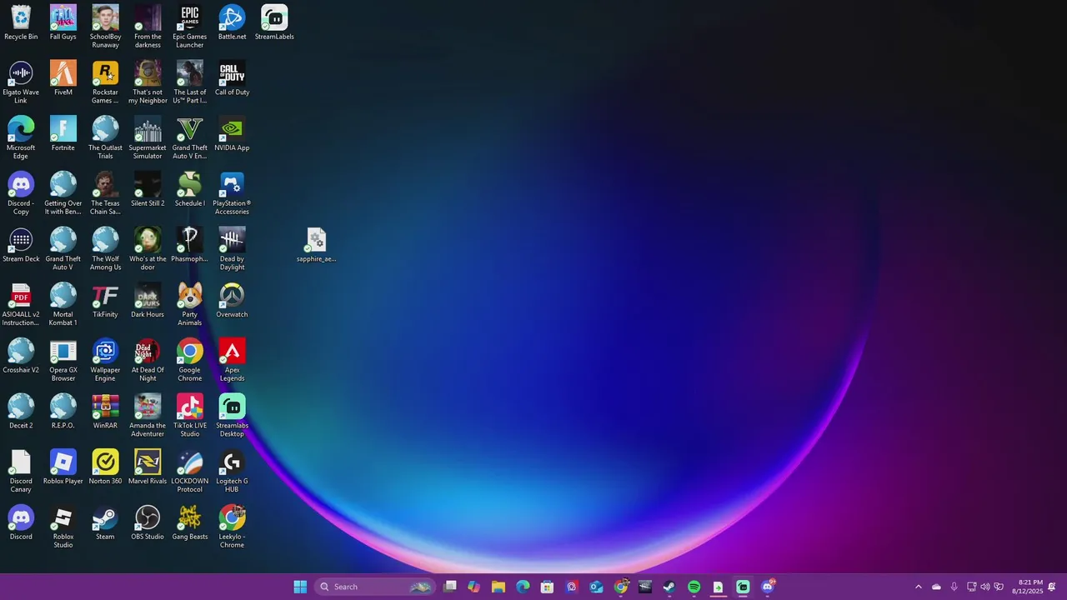Switch to Steam in the taskbar
The width and height of the screenshot is (1067, 600).
669,587
